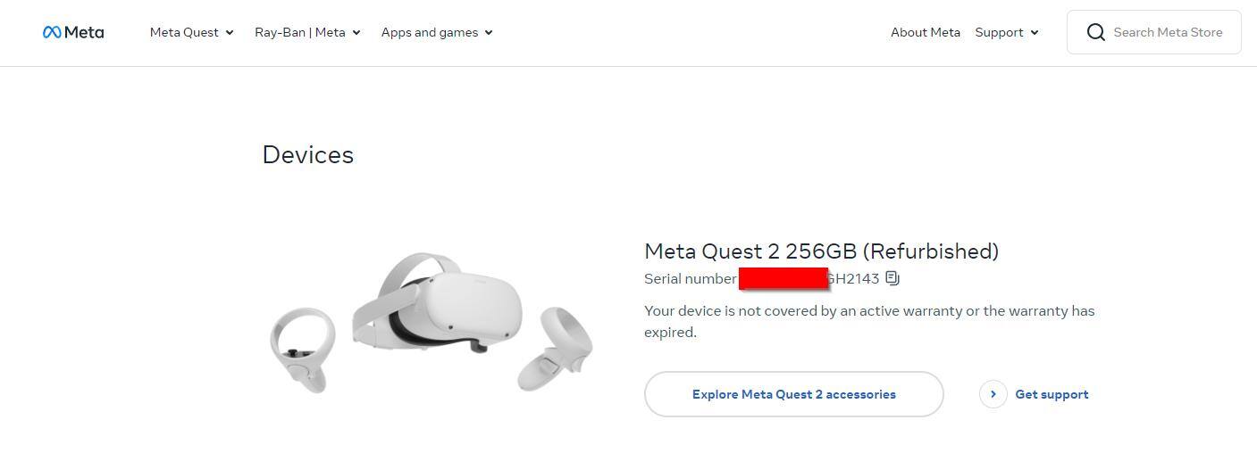Screen dimensions: 1257x453
Task: Follow the Get support text link
Action: (1052, 394)
